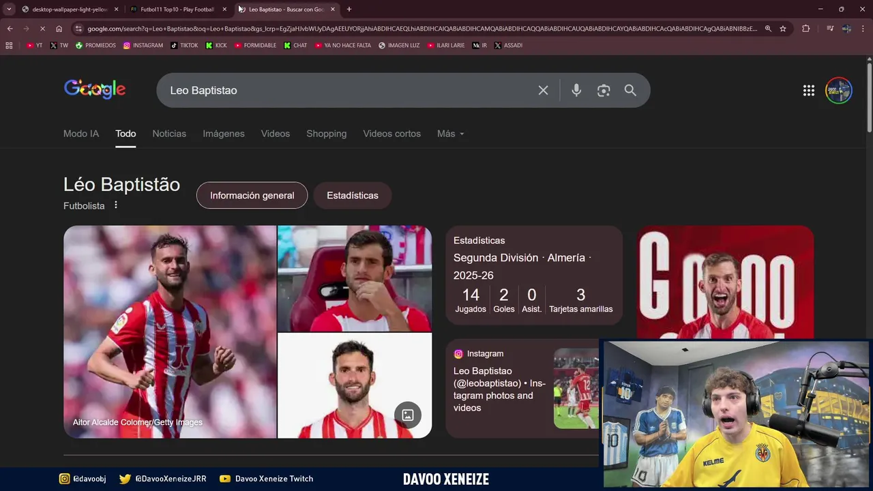This screenshot has width=873, height=491.
Task: Start voice search with the microphone icon
Action: coord(576,90)
